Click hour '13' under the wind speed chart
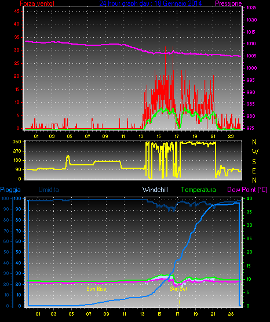Screen dimensions: 270x322 (x=141, y=136)
